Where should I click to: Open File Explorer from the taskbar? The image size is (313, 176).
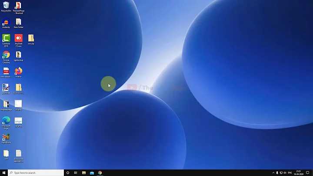tap(84, 173)
